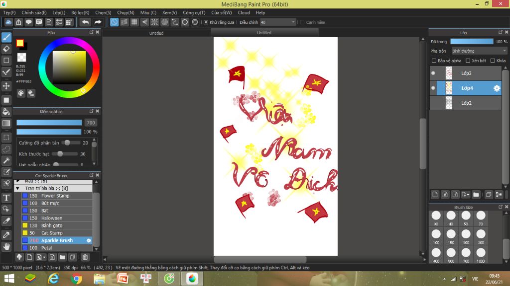Open the Công cụ(T) menu
510x286 pixels.
click(194, 12)
